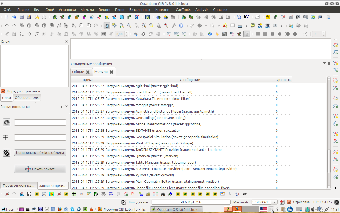Create a new project with the blank page icon
This screenshot has width=340, height=213.
[x=7, y=17]
